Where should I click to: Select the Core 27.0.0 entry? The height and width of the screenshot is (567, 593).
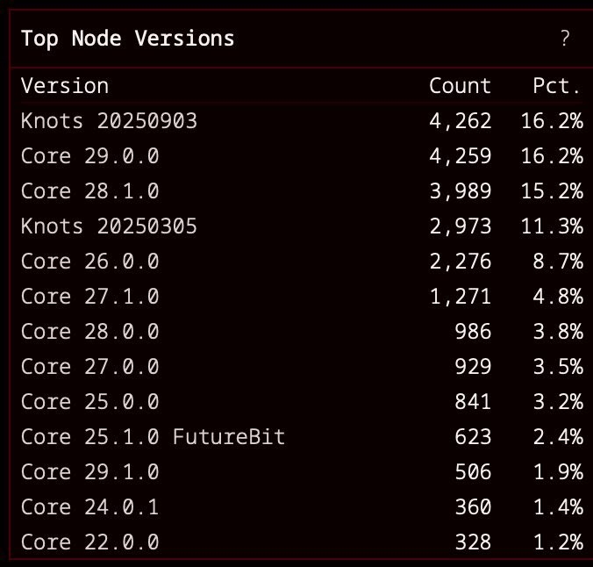89,367
